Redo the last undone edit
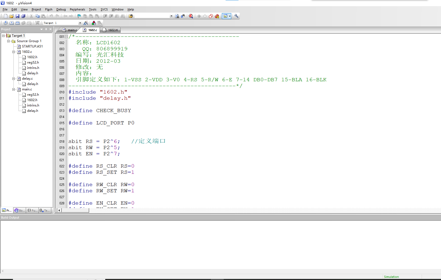 pyautogui.click(x=57, y=16)
